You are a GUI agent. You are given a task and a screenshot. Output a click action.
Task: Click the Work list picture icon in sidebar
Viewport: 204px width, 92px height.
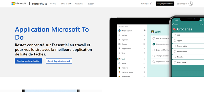point(119,59)
